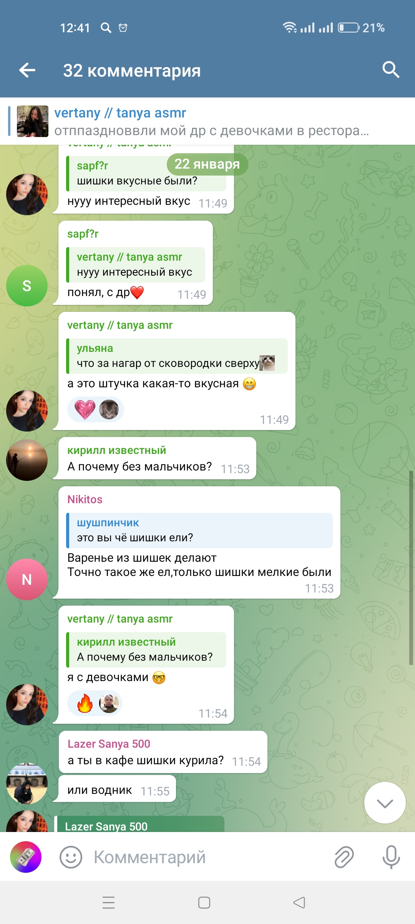Open Nikitos sender name profile

point(85,499)
